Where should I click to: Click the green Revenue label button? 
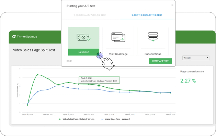(x=83, y=52)
